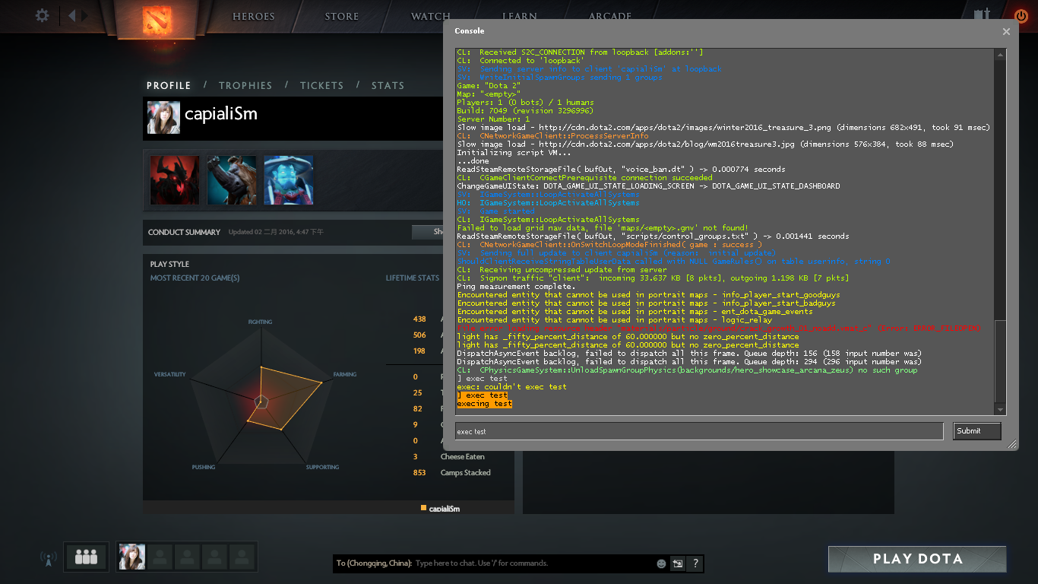Open the settings gear icon

(43, 15)
